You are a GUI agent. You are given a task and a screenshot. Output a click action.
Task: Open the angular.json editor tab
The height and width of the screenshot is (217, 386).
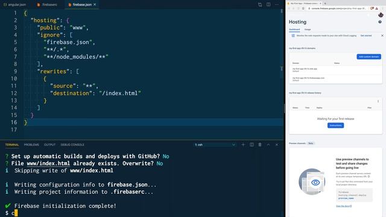15,4
